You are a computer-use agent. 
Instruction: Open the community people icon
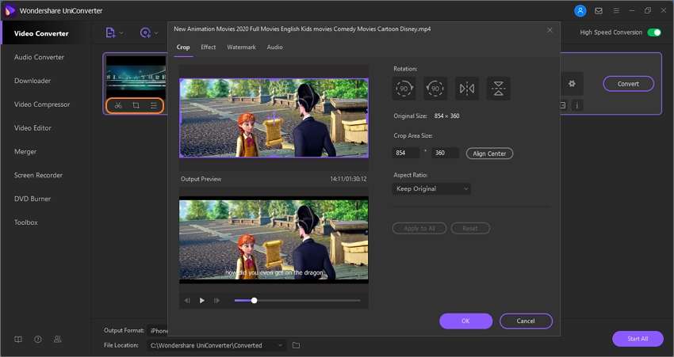point(58,340)
